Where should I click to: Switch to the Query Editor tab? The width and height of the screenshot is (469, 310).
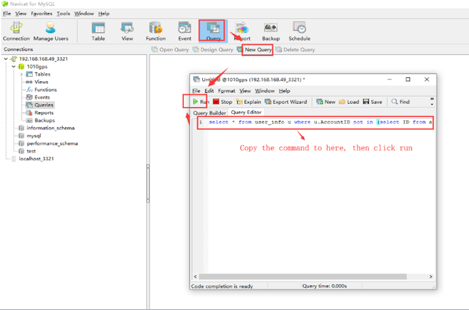pyautogui.click(x=246, y=112)
